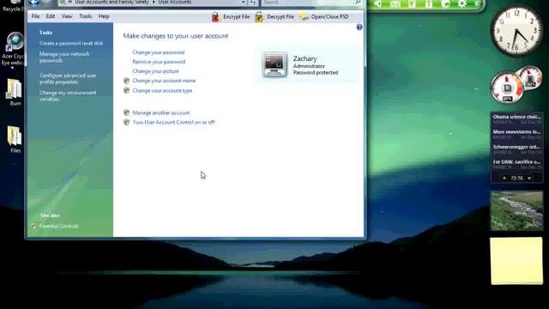
Task: Click the refresh button beside the address bar
Action: [x=253, y=3]
